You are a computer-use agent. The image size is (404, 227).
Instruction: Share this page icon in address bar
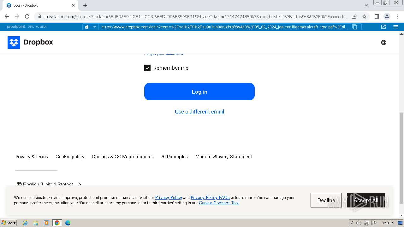pos(354,16)
